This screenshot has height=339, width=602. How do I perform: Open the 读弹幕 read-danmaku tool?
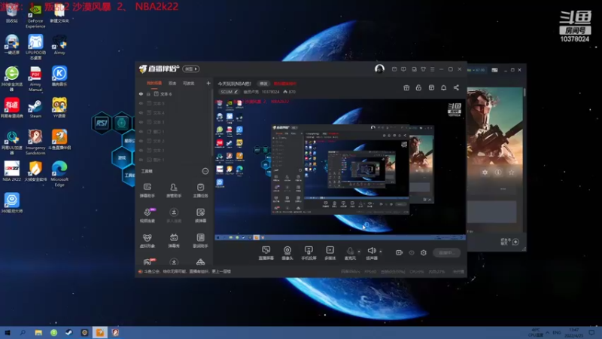(x=200, y=215)
